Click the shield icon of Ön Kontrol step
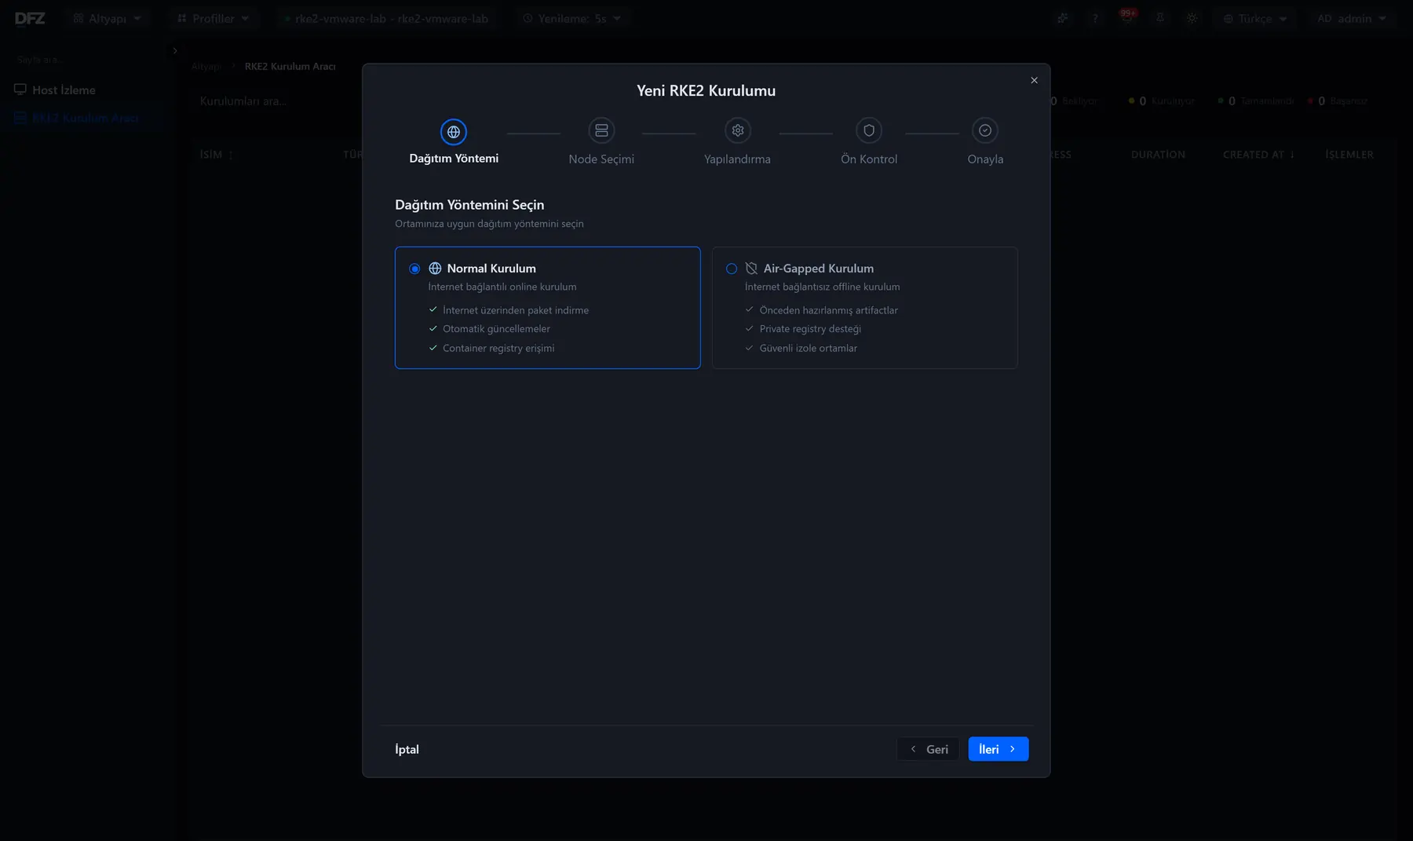Viewport: 1413px width, 841px height. pyautogui.click(x=869, y=130)
